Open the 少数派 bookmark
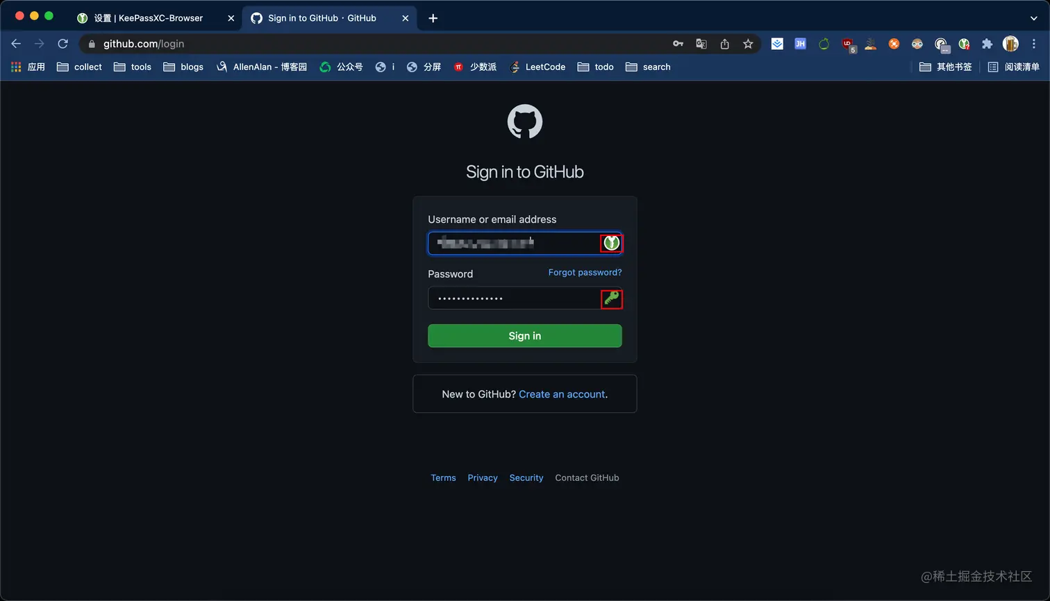This screenshot has width=1050, height=601. (x=475, y=67)
